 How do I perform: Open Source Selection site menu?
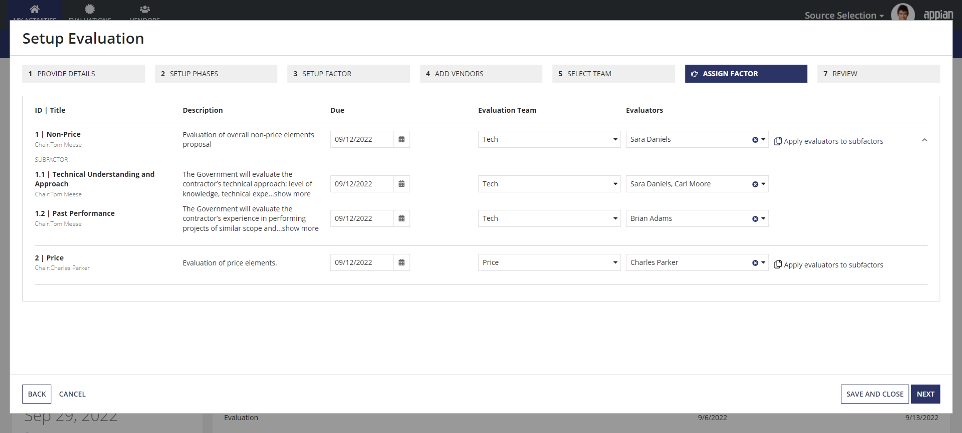[x=844, y=15]
